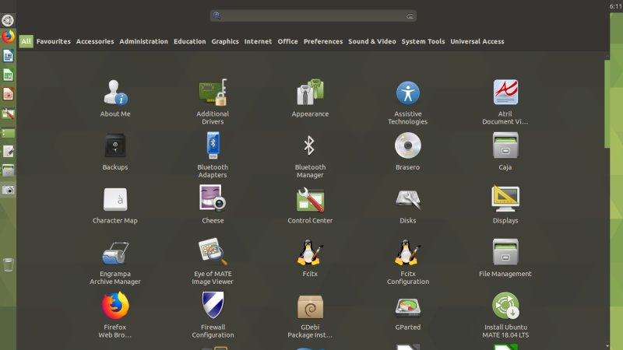Click the Ubuntu MATE logo in dock
The width and height of the screenshot is (623, 350).
(x=8, y=20)
